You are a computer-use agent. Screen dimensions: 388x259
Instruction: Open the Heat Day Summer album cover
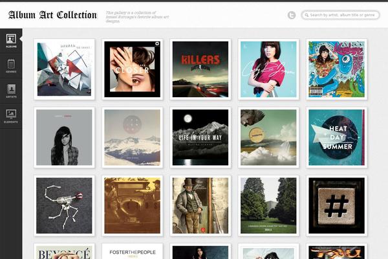click(x=336, y=137)
